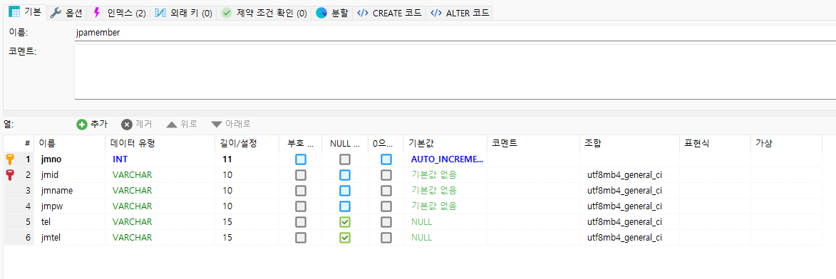Switch to the 옵션 tab
Viewport: 836px width, 279px height.
67,14
